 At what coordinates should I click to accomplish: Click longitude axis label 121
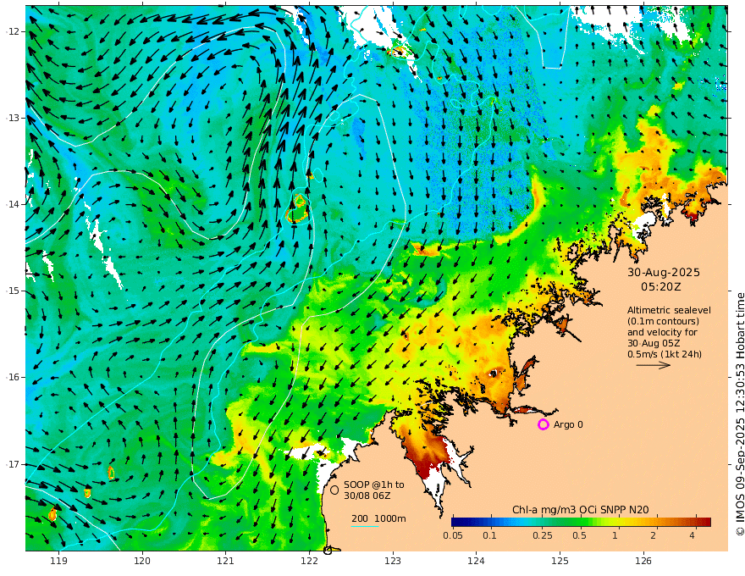click(226, 561)
